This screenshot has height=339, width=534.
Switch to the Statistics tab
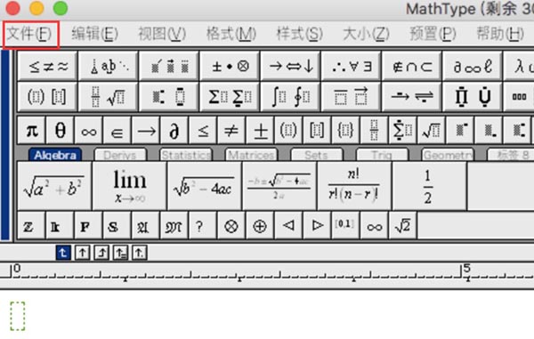[186, 155]
